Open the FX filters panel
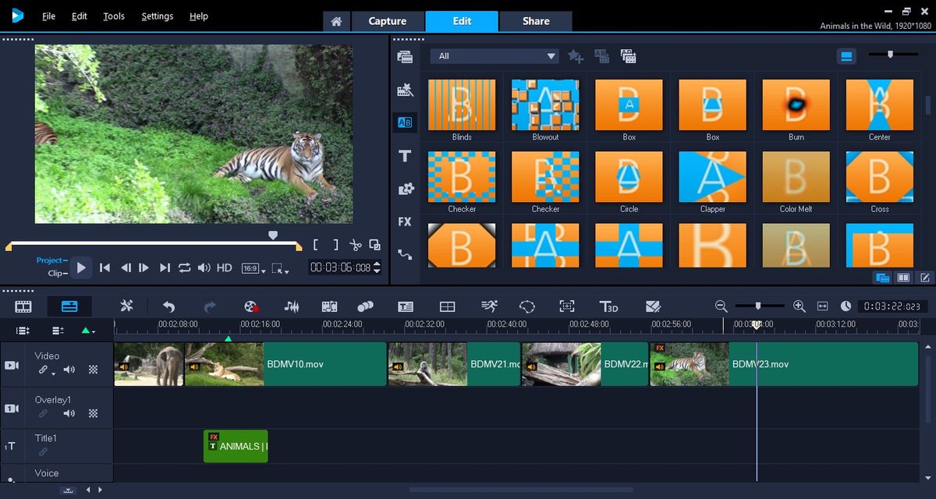This screenshot has width=936, height=499. 405,221
